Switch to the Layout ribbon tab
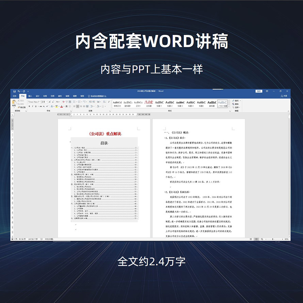Viewport: 303px width, 303px height. point(45,96)
